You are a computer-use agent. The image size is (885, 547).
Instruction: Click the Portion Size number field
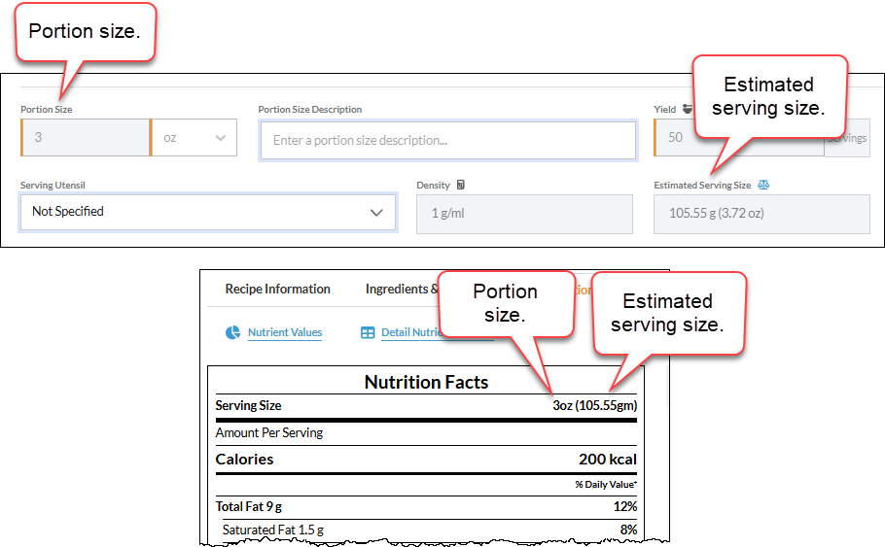(x=86, y=138)
